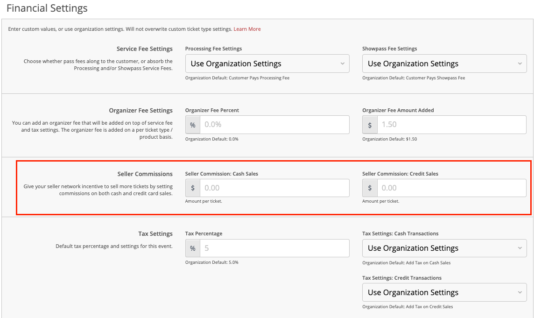534x318 pixels.
Task: Select text 'Organization Default: Customer Pays Processing Fee'
Action: click(238, 78)
